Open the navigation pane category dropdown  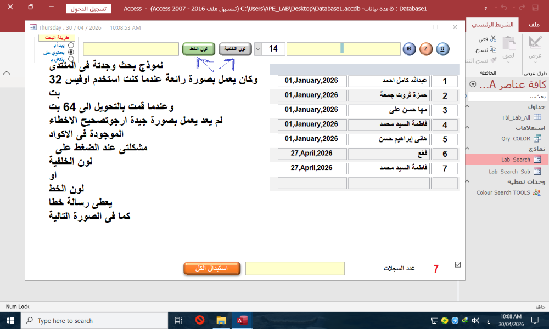(473, 84)
